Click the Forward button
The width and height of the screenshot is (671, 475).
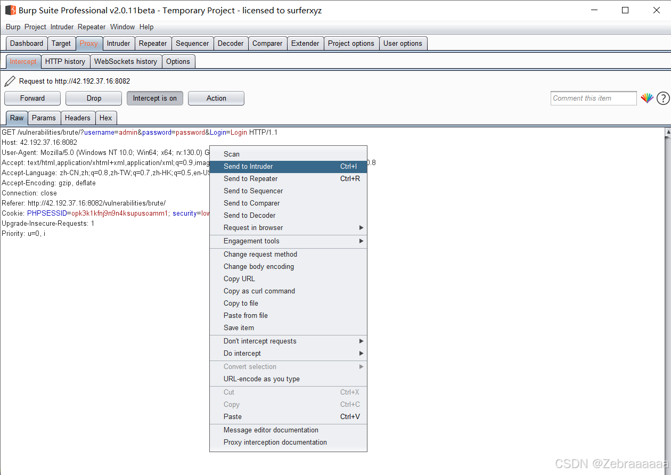(x=32, y=98)
